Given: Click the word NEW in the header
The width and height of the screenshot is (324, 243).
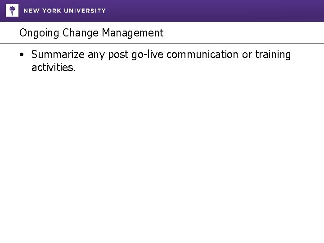Looking at the screenshot, I should pyautogui.click(x=31, y=10).
